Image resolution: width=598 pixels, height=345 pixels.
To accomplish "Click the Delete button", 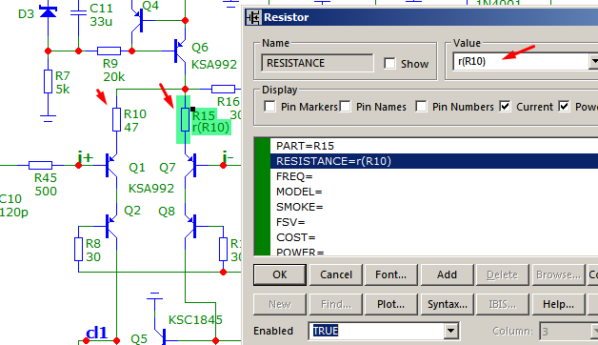I will pos(502,274).
